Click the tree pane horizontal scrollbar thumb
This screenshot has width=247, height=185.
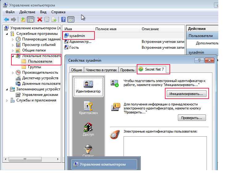tap(25, 159)
